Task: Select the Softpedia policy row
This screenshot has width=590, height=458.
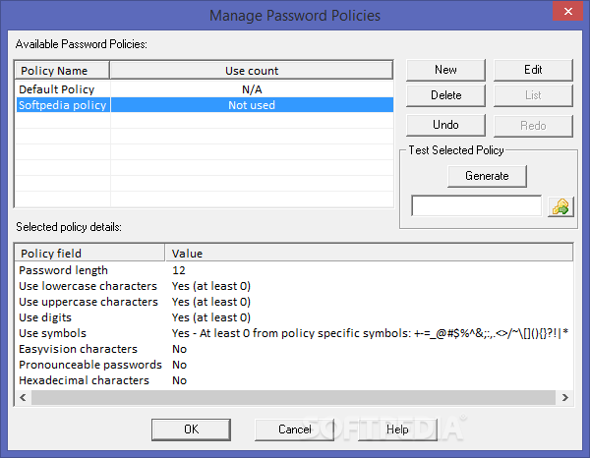Action: coord(205,105)
